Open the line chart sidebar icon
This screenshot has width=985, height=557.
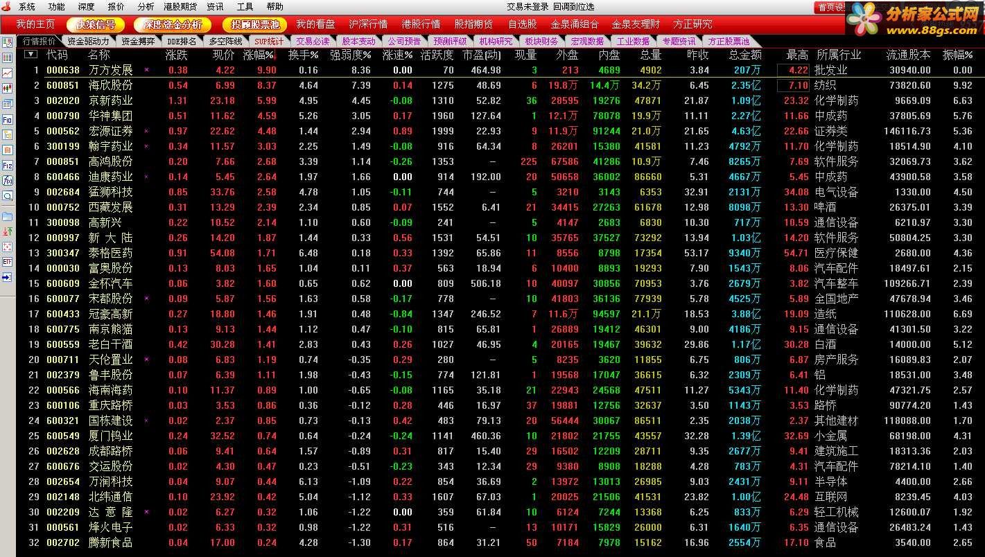coord(7,73)
